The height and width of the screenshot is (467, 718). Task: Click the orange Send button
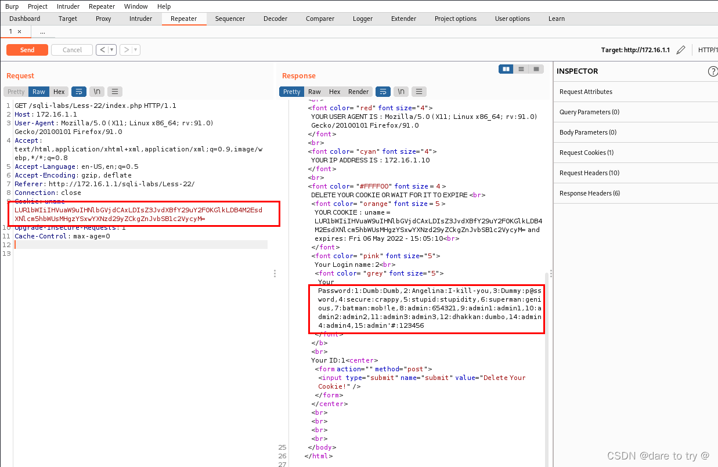click(27, 50)
